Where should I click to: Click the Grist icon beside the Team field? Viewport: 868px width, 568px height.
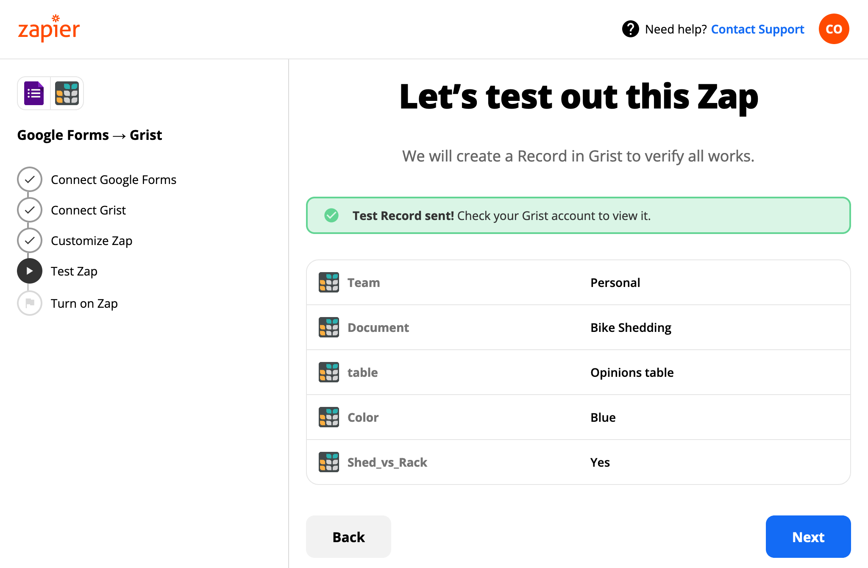tap(328, 282)
